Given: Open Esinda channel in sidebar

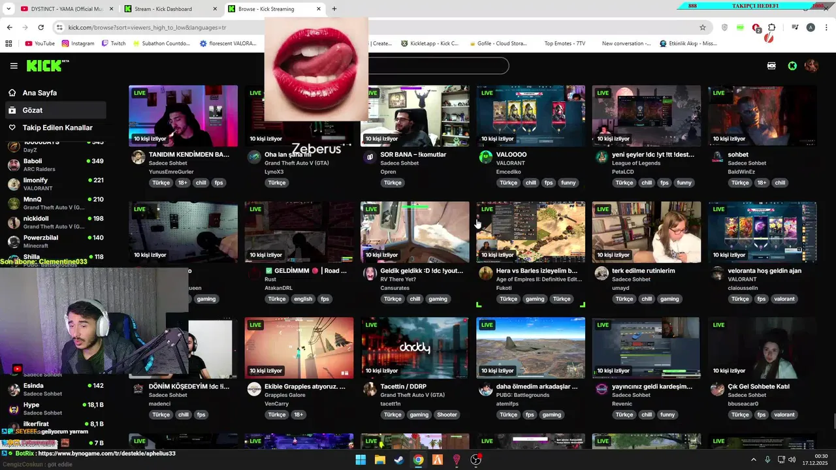Looking at the screenshot, I should [x=55, y=389].
